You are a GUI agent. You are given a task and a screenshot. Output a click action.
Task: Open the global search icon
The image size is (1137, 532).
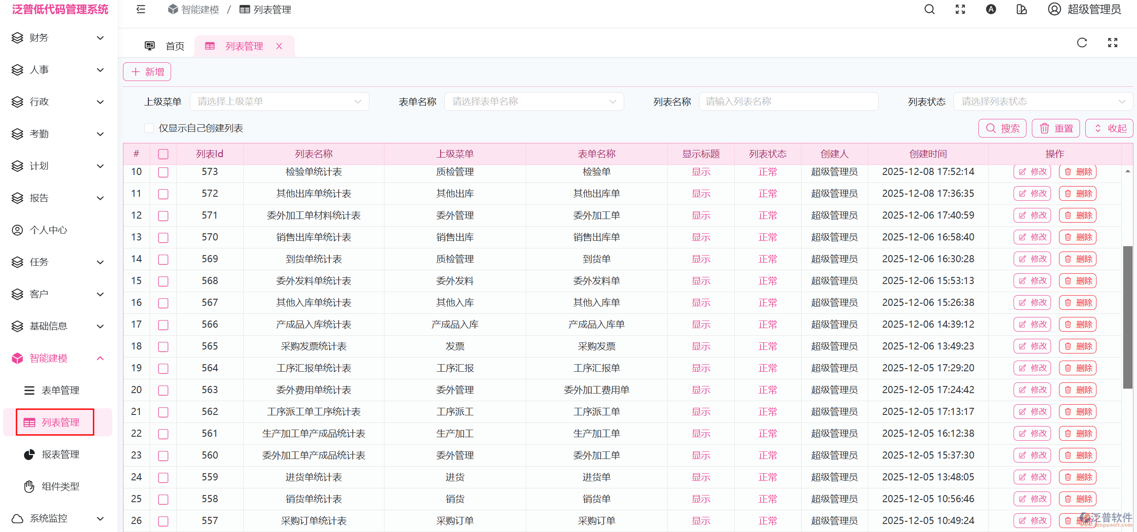click(929, 9)
